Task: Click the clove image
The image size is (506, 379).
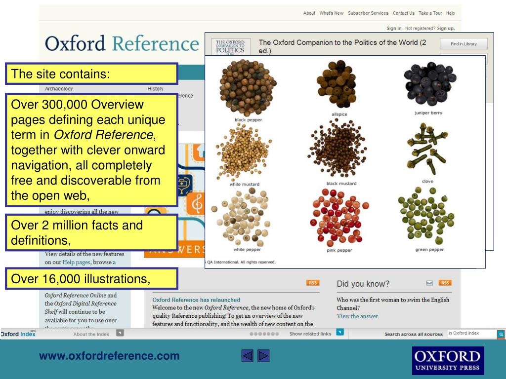Action: pyautogui.click(x=427, y=149)
